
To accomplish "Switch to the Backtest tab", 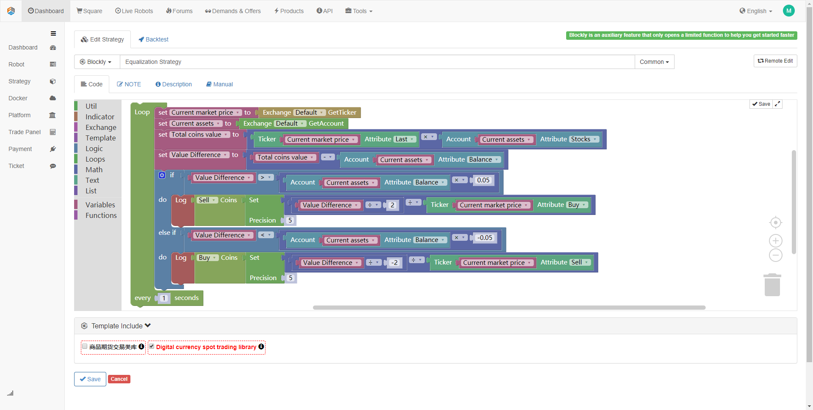I will point(154,39).
